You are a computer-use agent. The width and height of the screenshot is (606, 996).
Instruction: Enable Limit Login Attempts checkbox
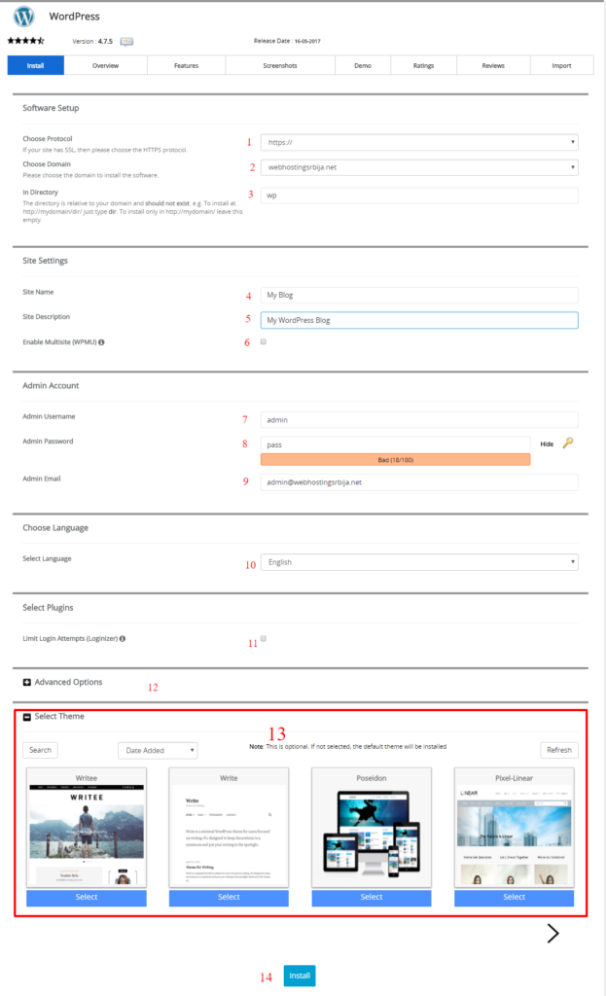[x=263, y=638]
